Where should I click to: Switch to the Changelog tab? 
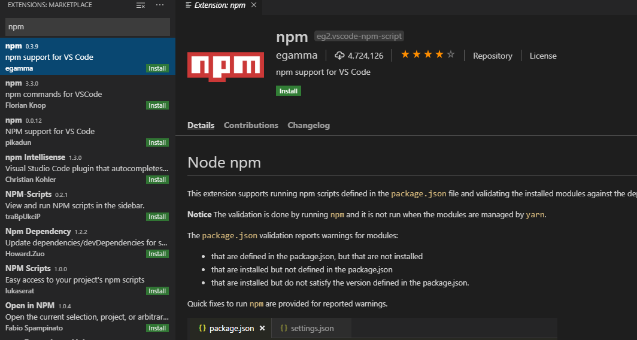[x=309, y=125]
